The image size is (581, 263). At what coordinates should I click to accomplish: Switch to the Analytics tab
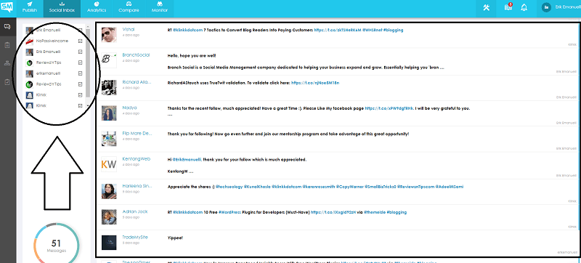click(x=97, y=8)
